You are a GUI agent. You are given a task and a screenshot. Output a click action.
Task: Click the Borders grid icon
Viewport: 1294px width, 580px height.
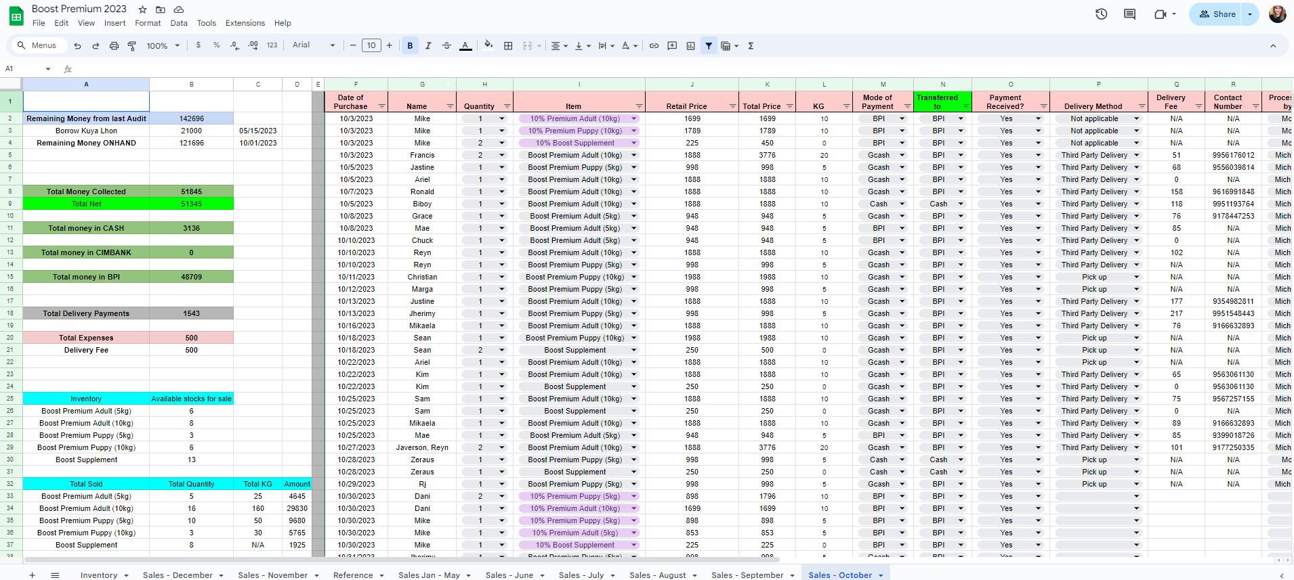pyautogui.click(x=508, y=46)
